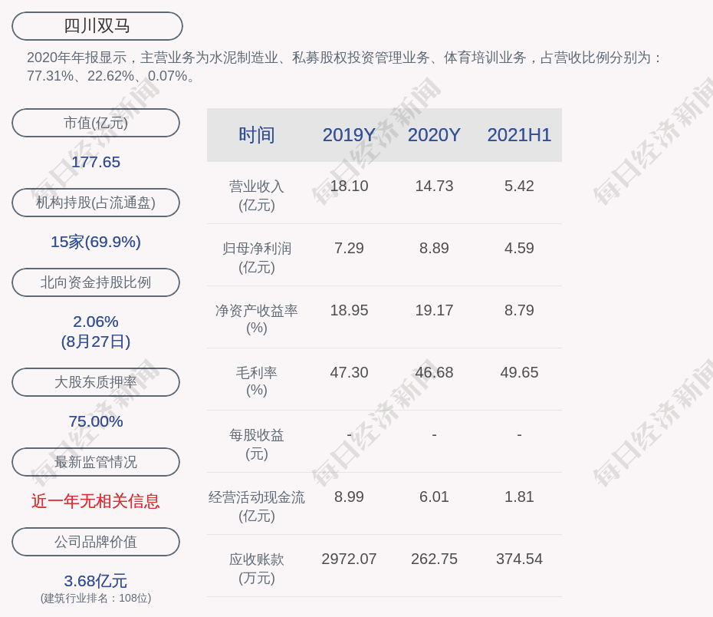713x617 pixels.
Task: Click the 75.00% pledge rate value
Action: tap(96, 421)
